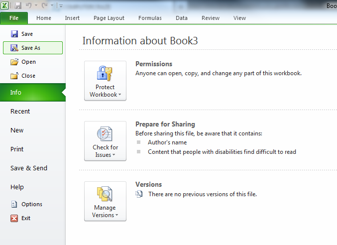The width and height of the screenshot is (337, 245).
Task: Select Recent in the backstage menu
Action: pos(20,112)
